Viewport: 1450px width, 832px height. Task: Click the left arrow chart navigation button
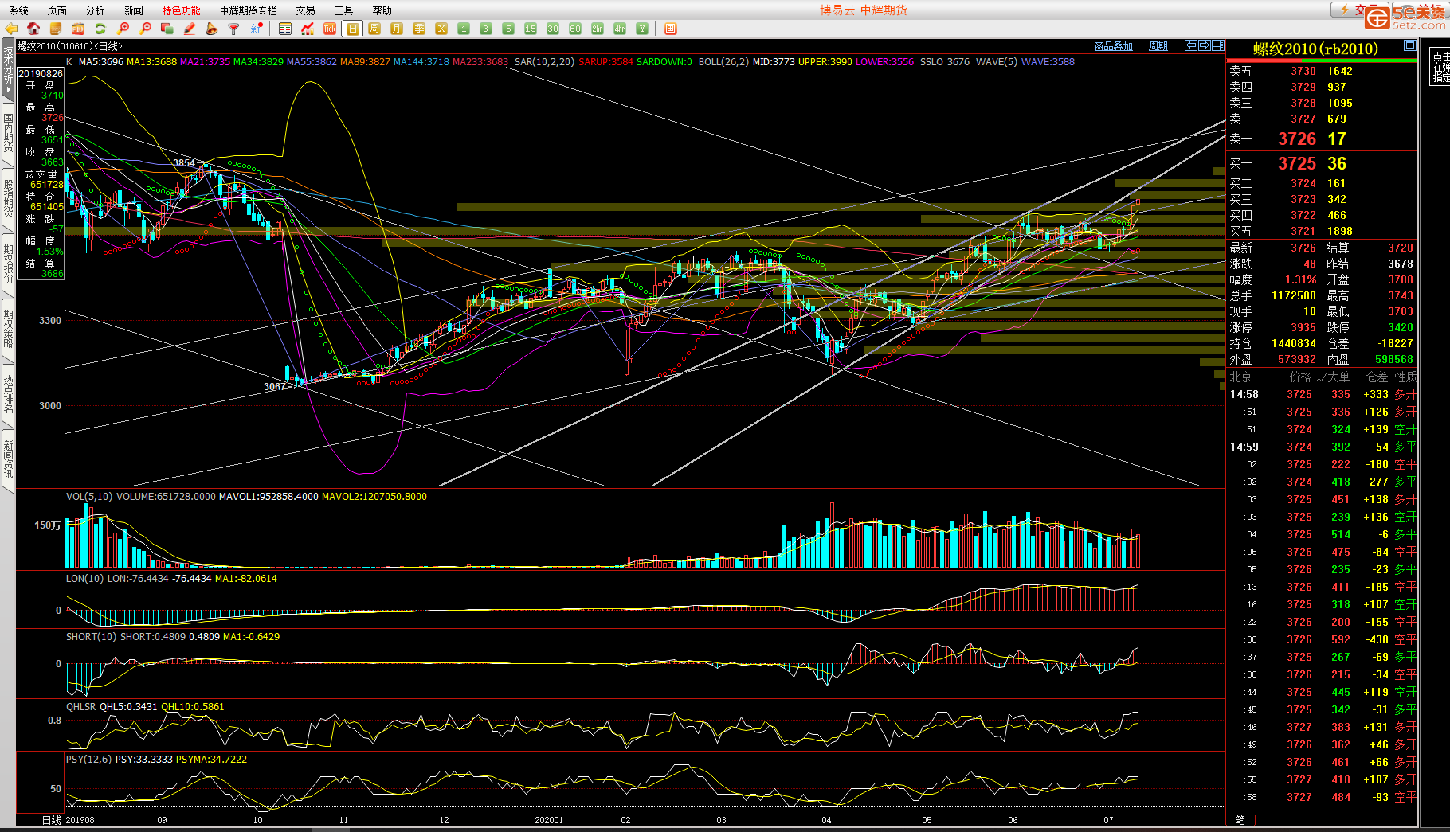(x=1191, y=45)
